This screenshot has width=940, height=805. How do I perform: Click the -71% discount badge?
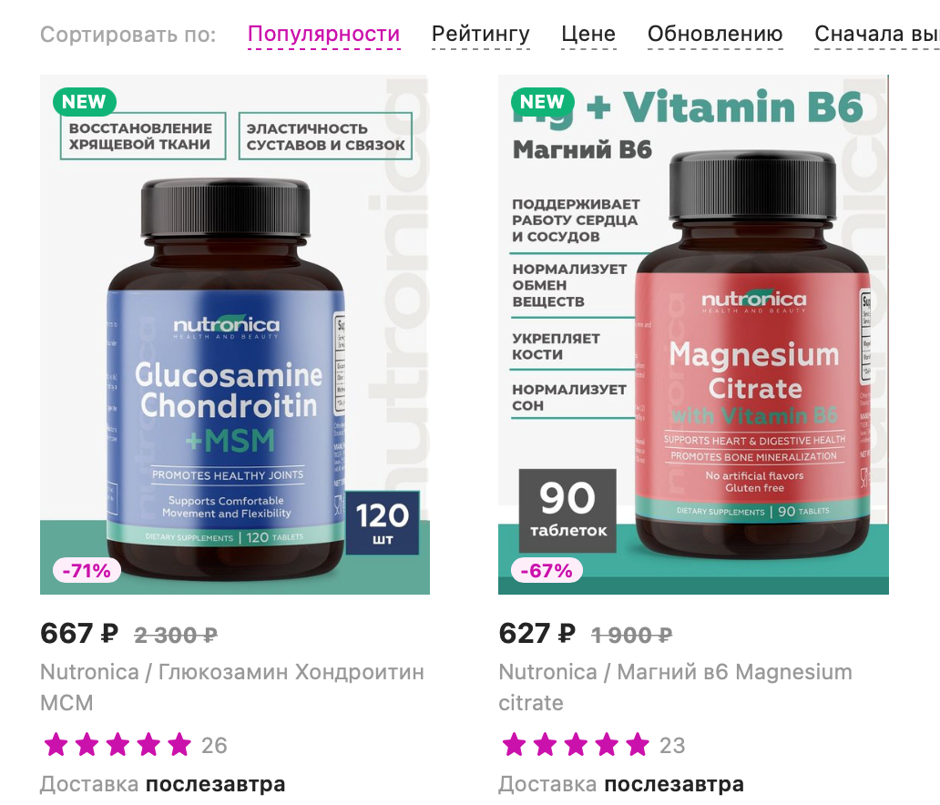(x=87, y=570)
